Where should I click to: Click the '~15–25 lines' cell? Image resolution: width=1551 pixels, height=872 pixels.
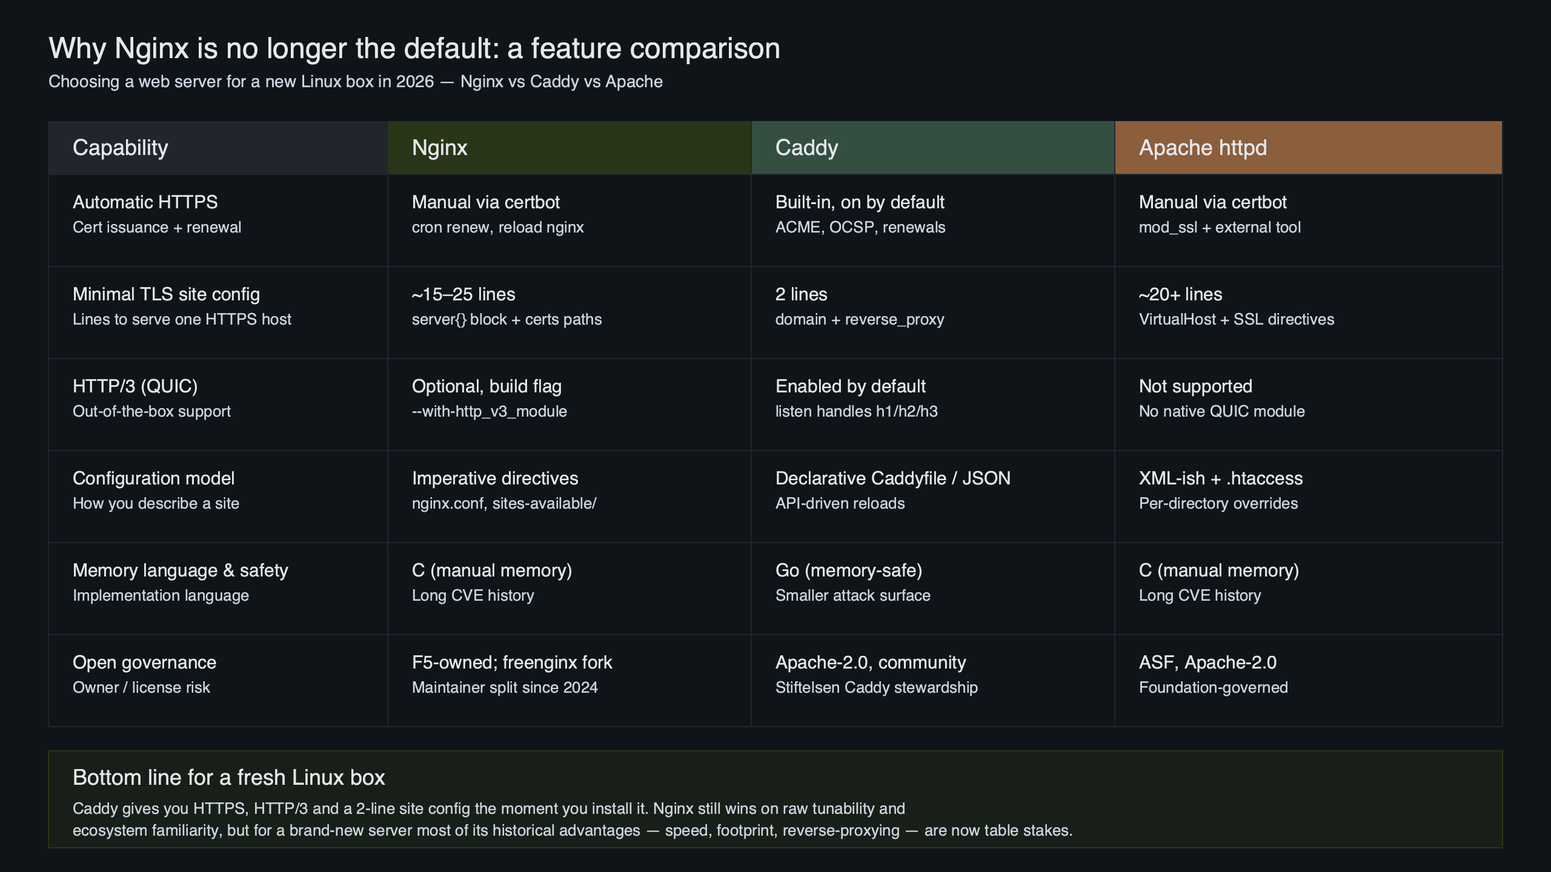pos(463,294)
